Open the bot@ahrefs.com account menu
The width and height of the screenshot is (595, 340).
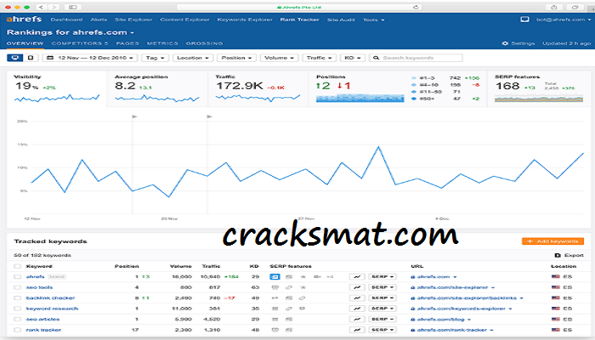pos(563,20)
